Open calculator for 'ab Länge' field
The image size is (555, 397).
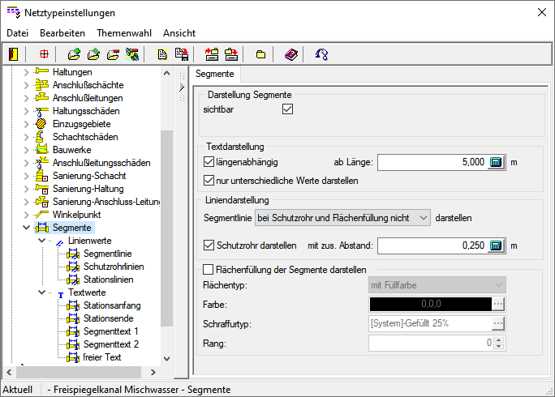[496, 162]
